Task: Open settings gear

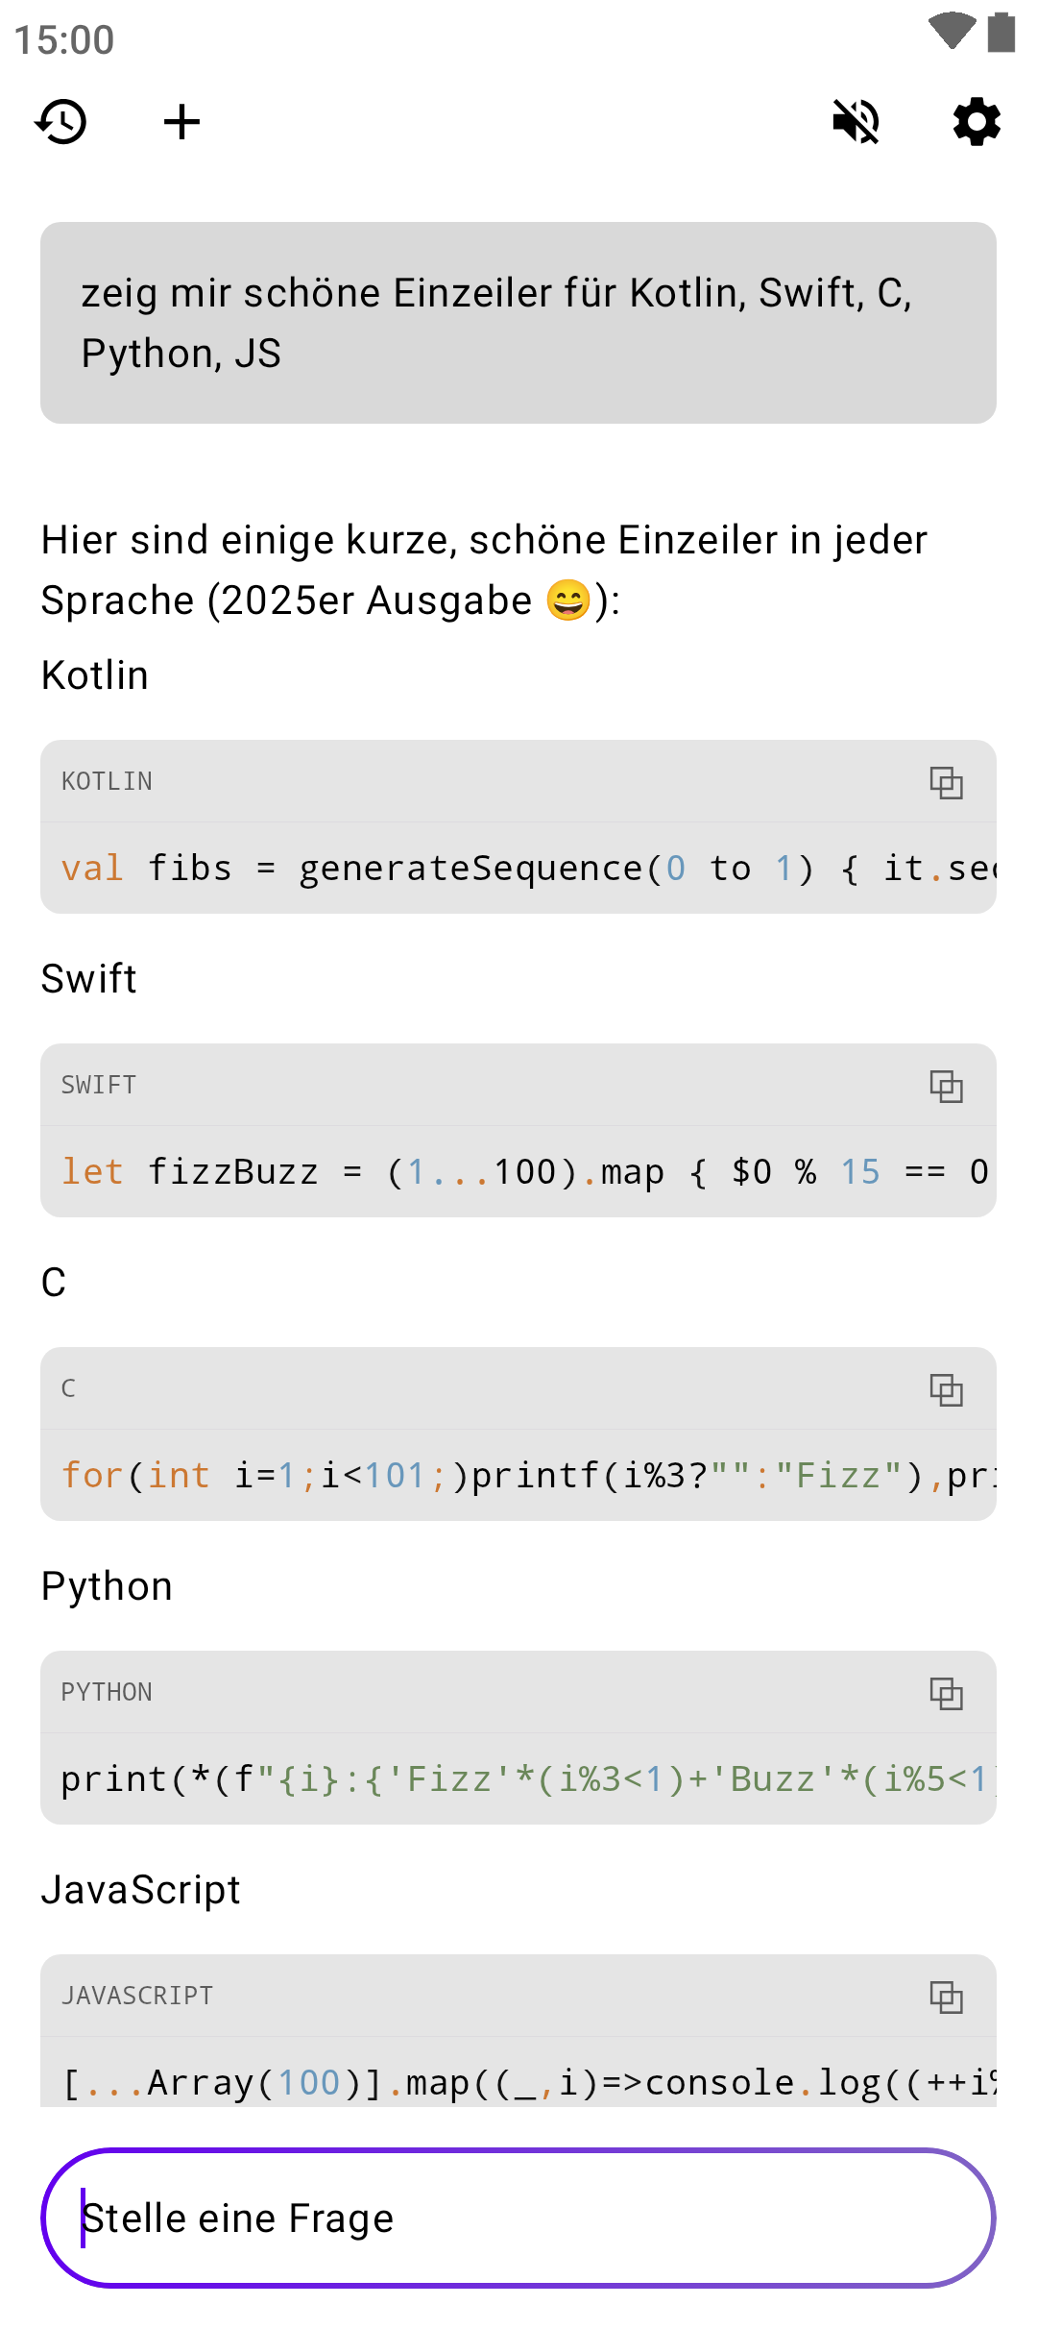Action: pos(977,122)
